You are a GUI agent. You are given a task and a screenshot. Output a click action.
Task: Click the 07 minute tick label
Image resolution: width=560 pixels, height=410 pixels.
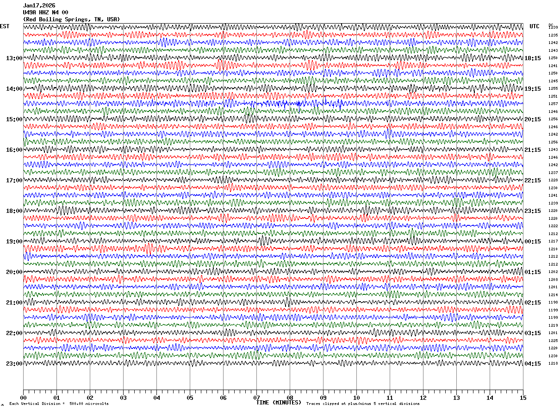coord(256,398)
